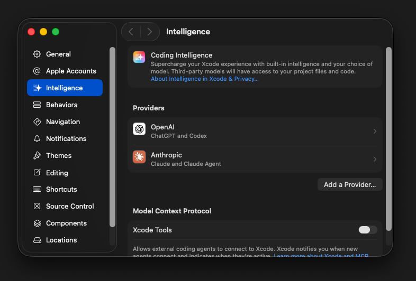The height and width of the screenshot is (281, 416).
Task: Click the Coding Intelligence title text
Action: (x=182, y=55)
